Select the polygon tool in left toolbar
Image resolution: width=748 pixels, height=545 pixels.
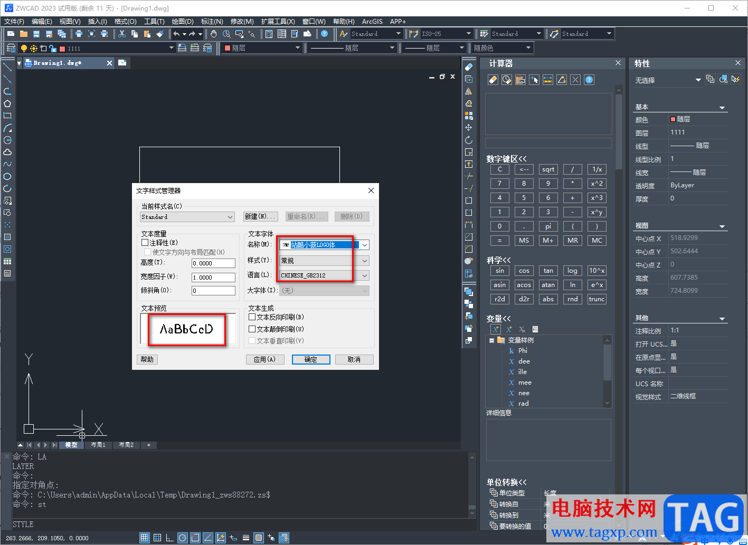point(7,103)
